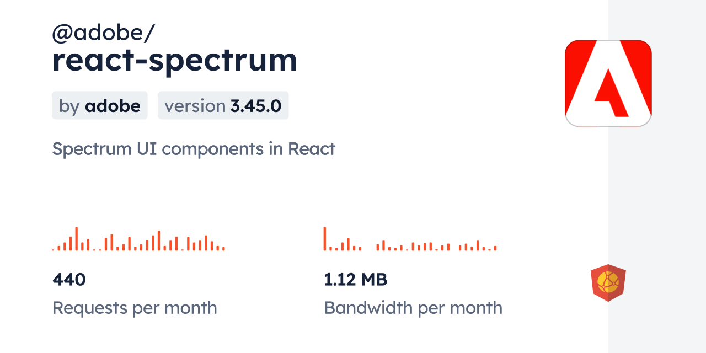Click the requests per month sparkline chart
The image size is (706, 353).
(x=138, y=239)
